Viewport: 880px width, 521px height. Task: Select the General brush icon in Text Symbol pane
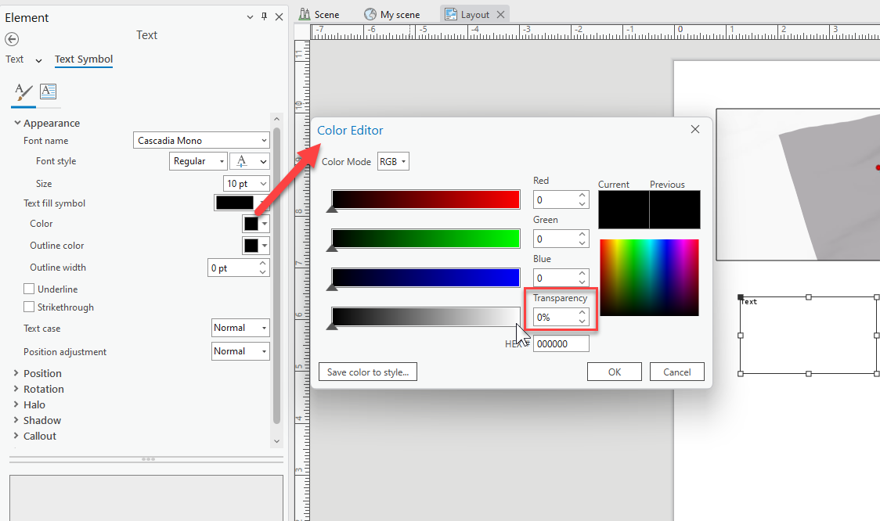coord(21,92)
